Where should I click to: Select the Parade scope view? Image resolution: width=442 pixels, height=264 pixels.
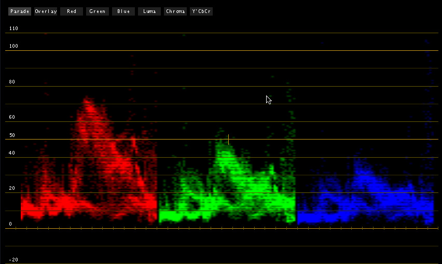click(x=19, y=11)
